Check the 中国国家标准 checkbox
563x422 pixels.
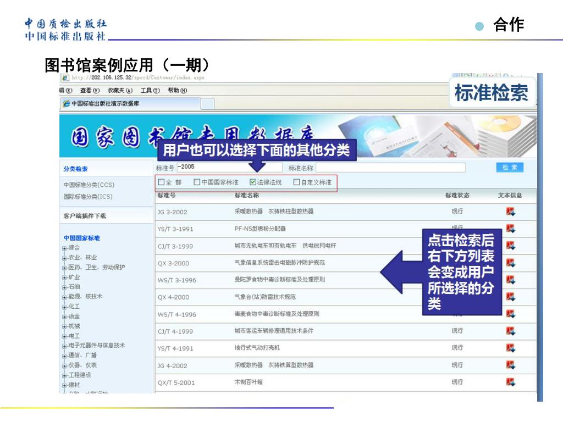tap(197, 182)
